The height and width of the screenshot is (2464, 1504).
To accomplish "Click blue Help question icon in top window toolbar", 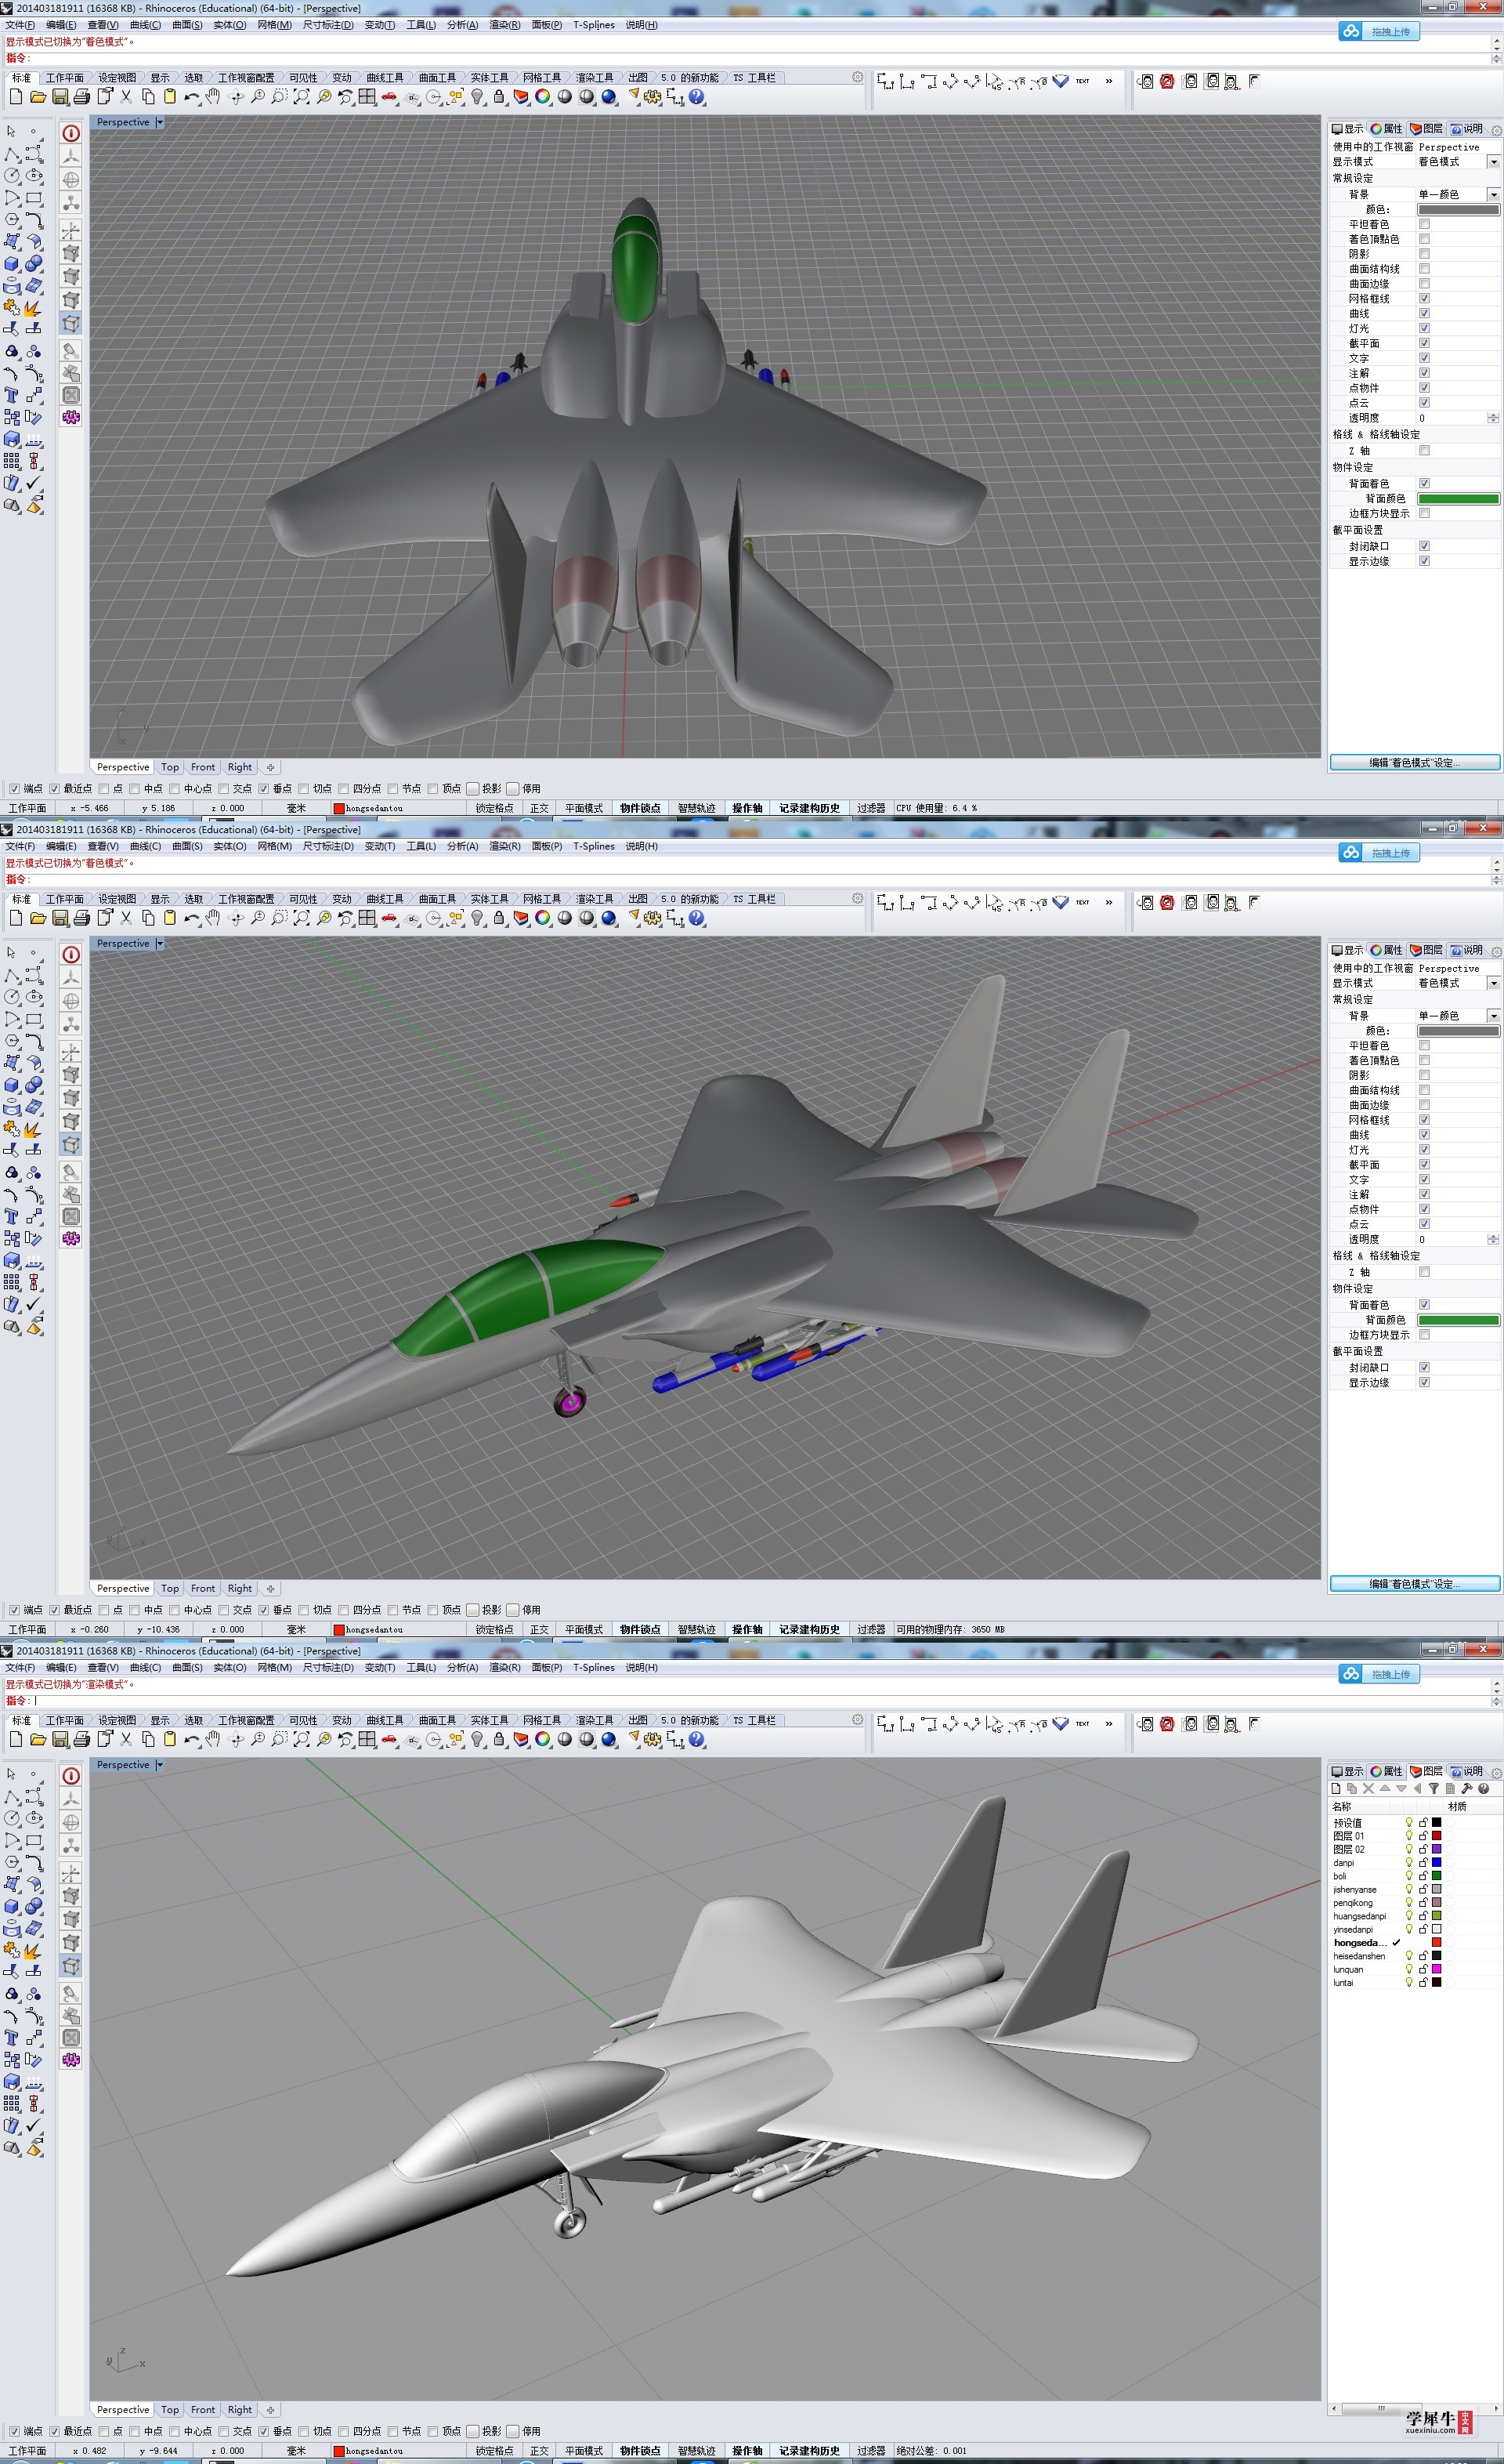I will 696,97.
